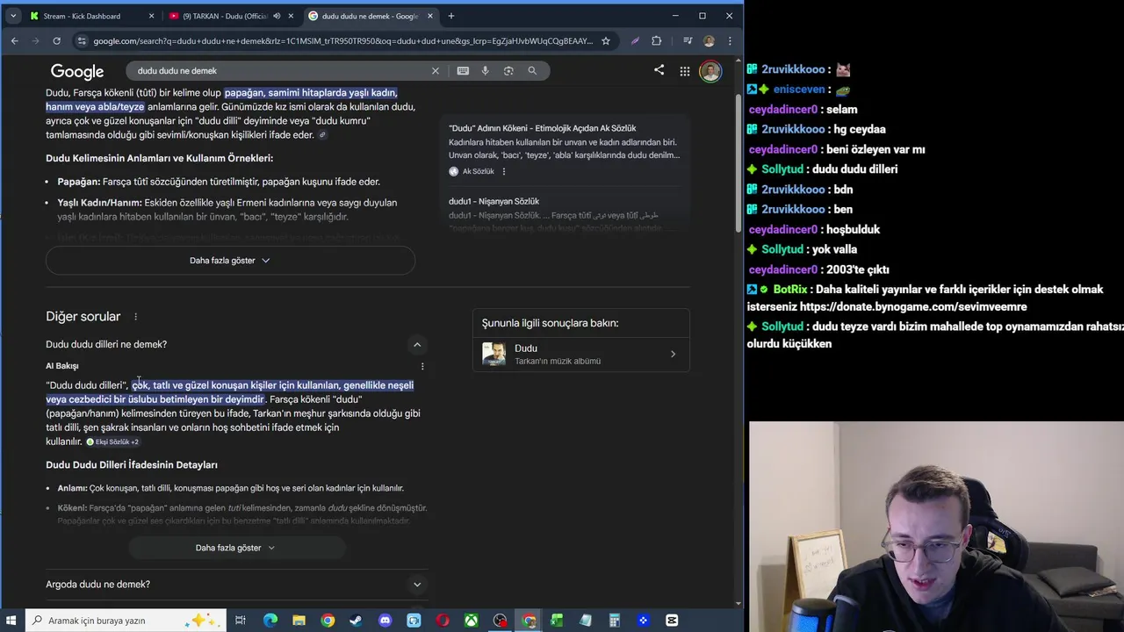Open Diğer sorular options menu
The image size is (1124, 632).
point(135,317)
